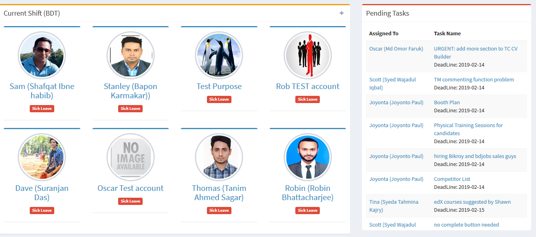Open Oscar Test account name link
The height and width of the screenshot is (237, 536).
pyautogui.click(x=131, y=188)
